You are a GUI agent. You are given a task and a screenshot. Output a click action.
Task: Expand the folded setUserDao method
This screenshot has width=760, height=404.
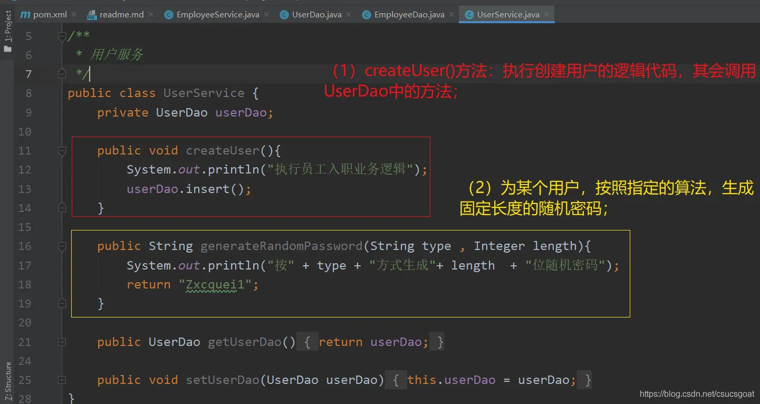coord(62,380)
